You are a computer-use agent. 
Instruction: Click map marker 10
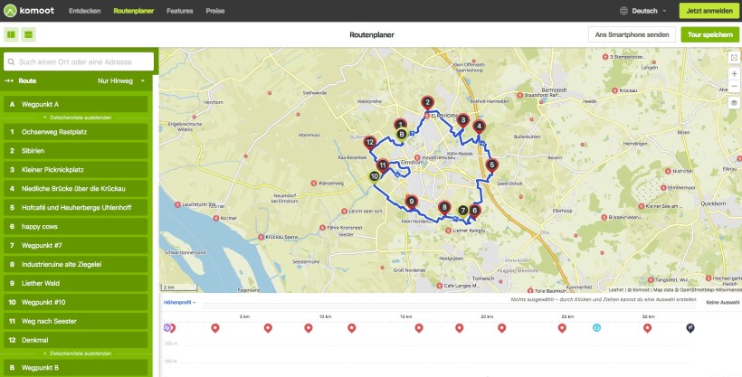click(375, 176)
